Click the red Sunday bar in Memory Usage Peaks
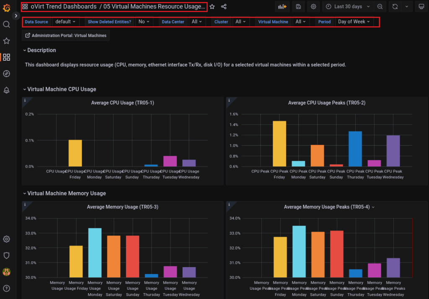The width and height of the screenshot is (429, 299). tap(337, 254)
